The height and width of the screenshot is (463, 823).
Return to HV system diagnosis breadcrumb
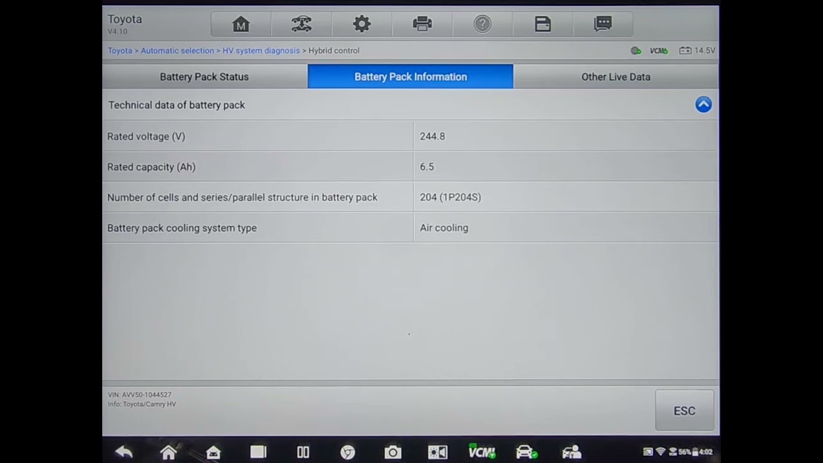coord(261,50)
